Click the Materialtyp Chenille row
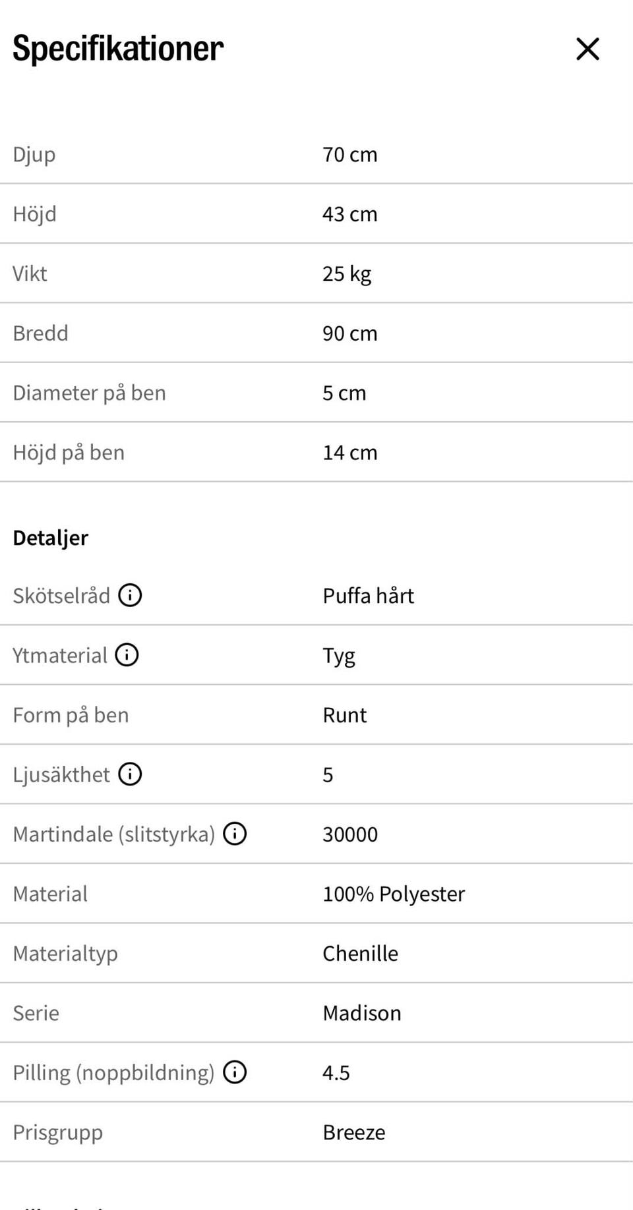This screenshot has height=1210, width=633. [316, 954]
